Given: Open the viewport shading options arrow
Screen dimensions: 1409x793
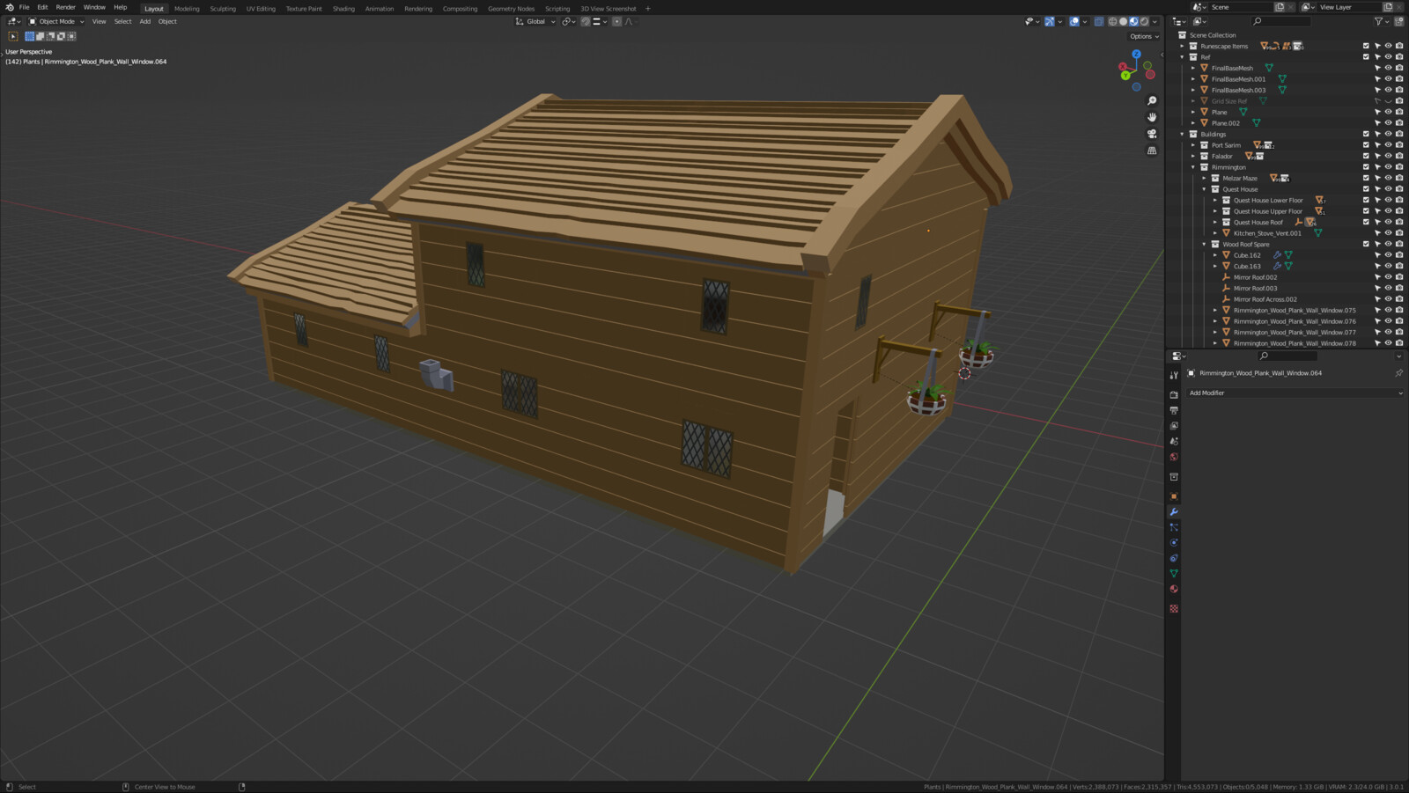Looking at the screenshot, I should 1154,21.
